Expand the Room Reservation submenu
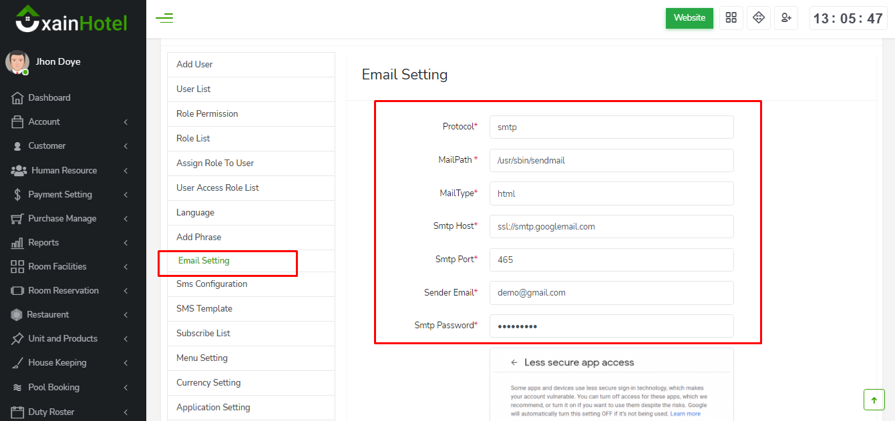The height and width of the screenshot is (421, 895). point(67,291)
